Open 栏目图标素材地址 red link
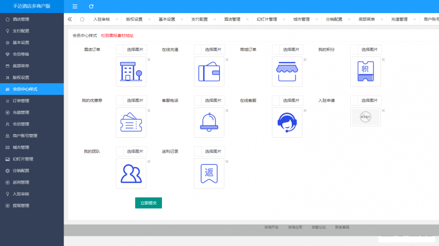The width and height of the screenshot is (439, 246). pos(117,36)
